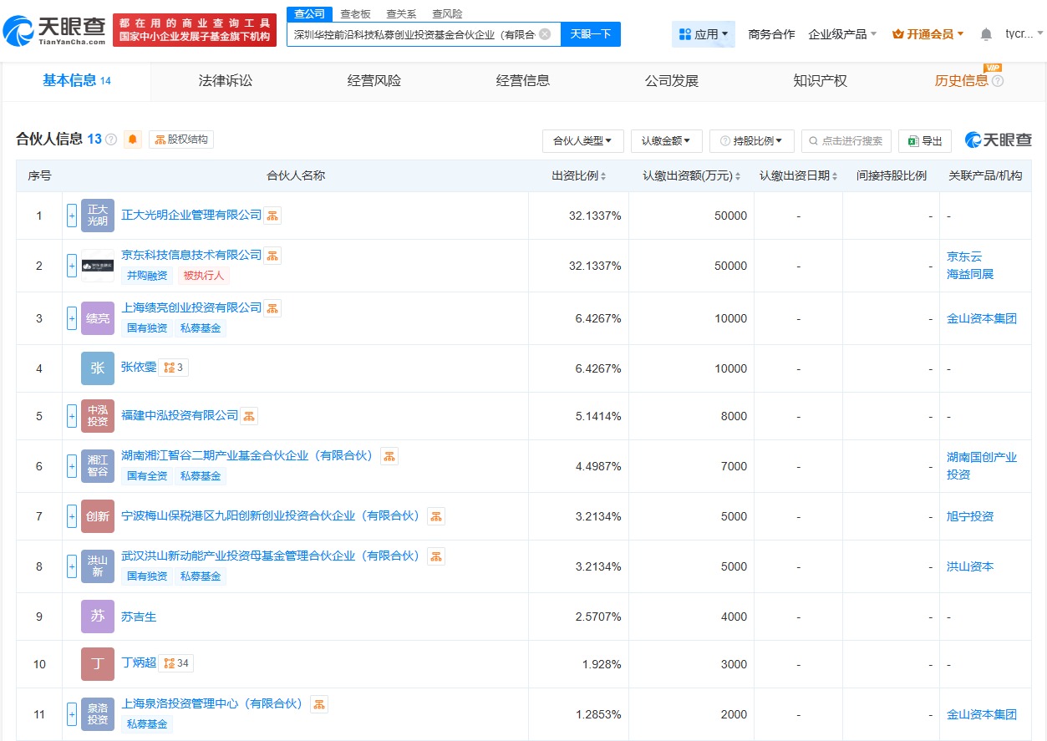
Task: Open the 合伙人类型 filter dropdown
Action: click(x=583, y=141)
